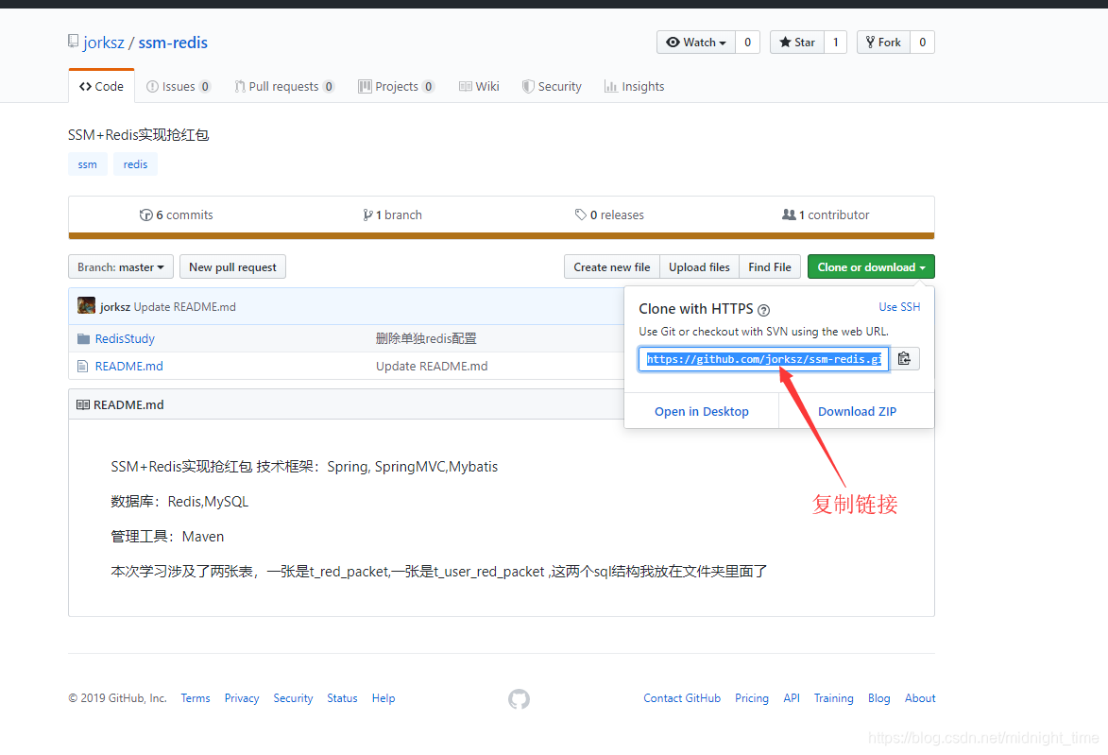Image resolution: width=1108 pixels, height=755 pixels.
Task: Click the stargazers count 1
Action: (835, 43)
